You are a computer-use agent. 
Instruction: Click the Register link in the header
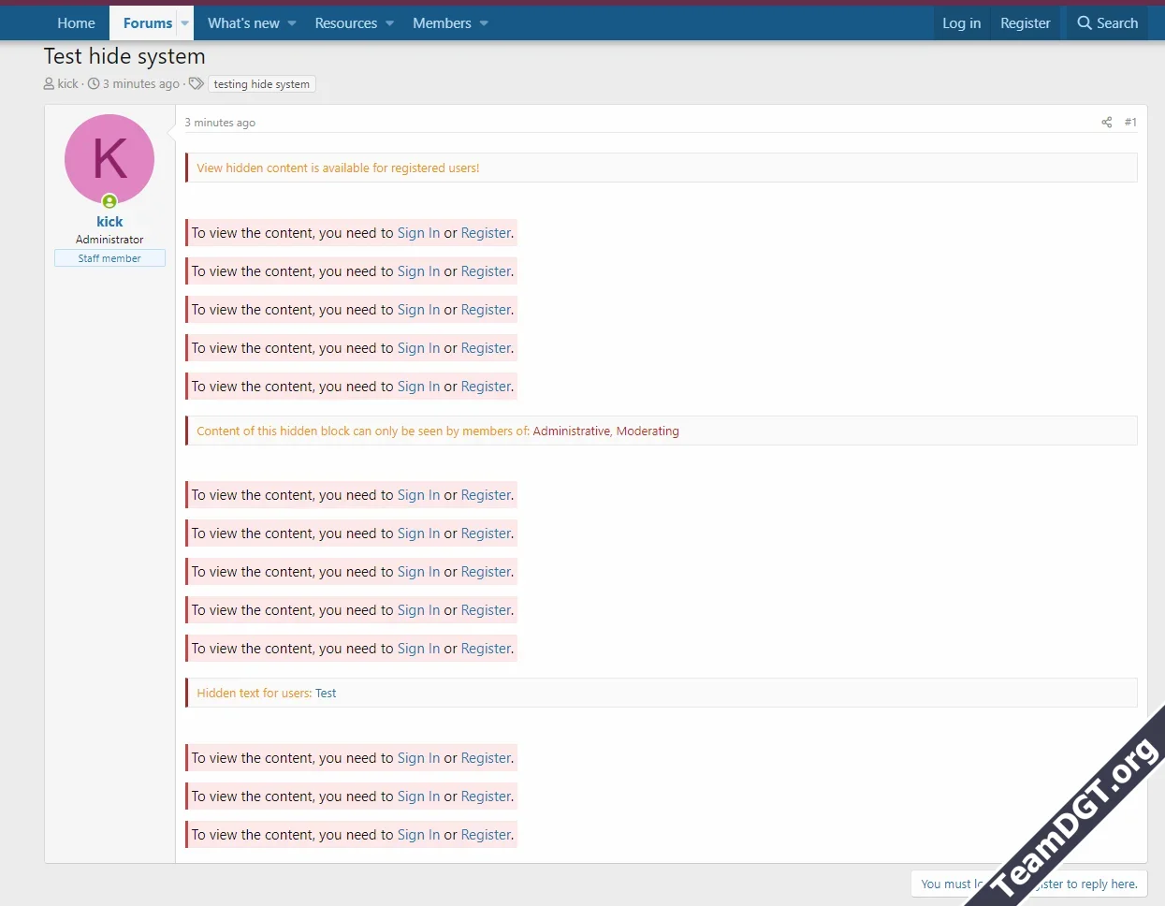click(x=1026, y=22)
